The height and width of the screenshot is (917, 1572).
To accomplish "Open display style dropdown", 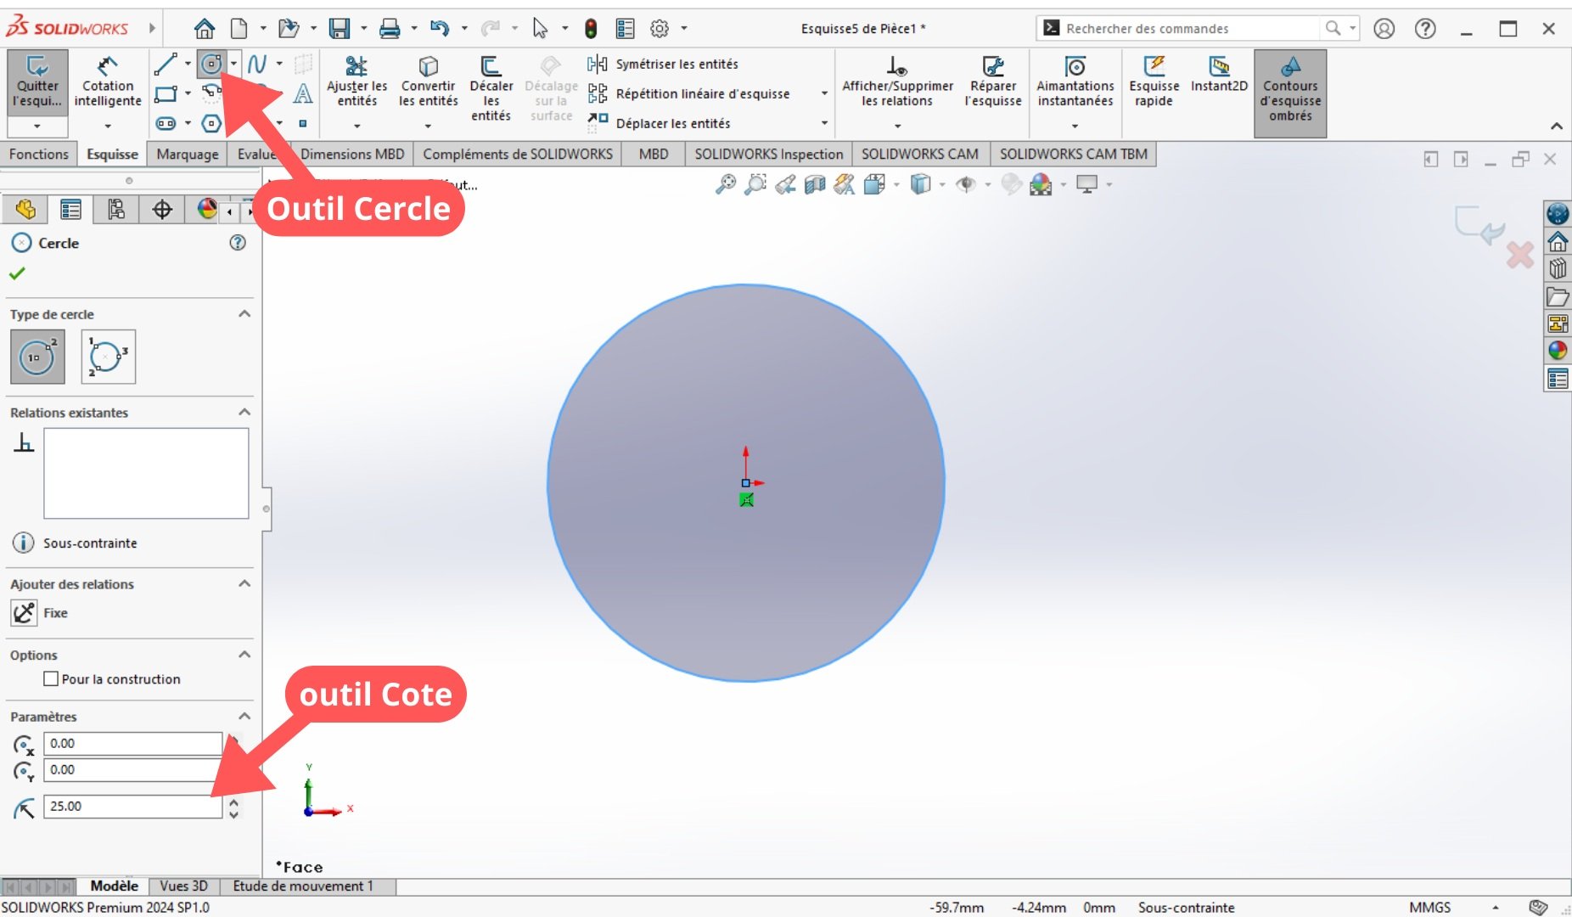I will coord(942,184).
